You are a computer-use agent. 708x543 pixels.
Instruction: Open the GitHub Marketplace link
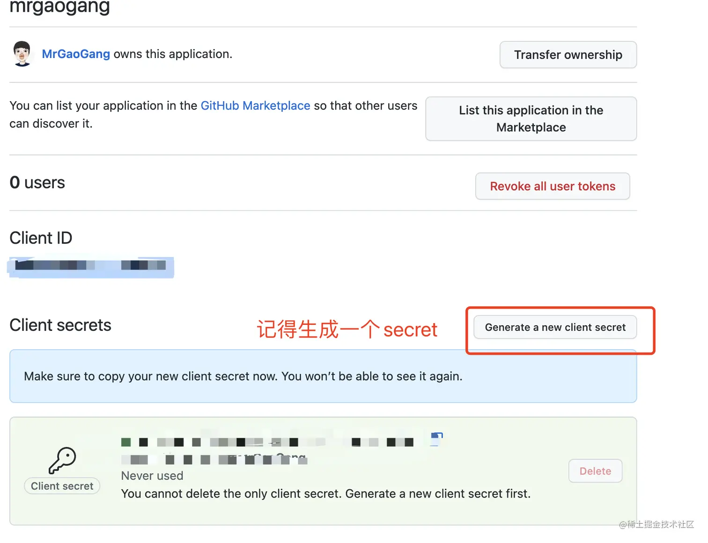[255, 106]
